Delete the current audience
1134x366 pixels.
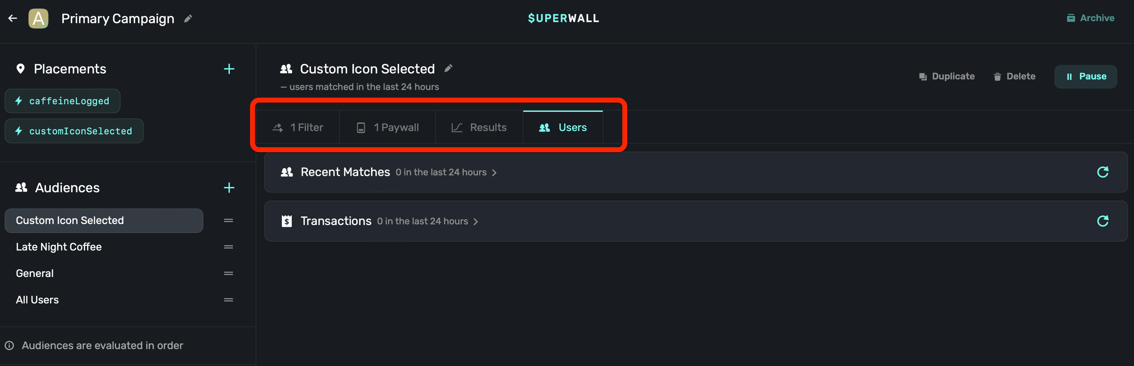(1014, 76)
